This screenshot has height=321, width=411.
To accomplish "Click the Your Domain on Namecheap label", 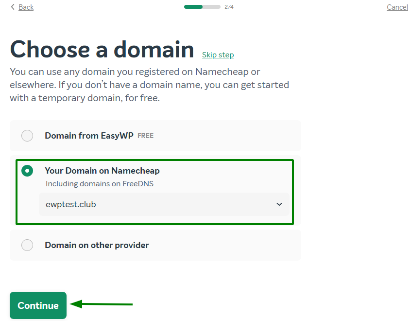I will [102, 171].
